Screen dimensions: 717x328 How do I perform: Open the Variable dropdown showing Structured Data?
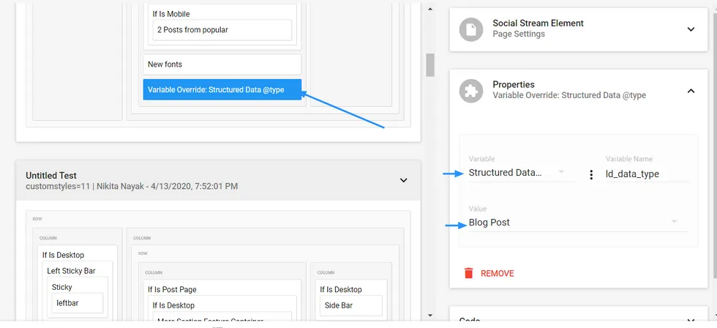tap(517, 173)
